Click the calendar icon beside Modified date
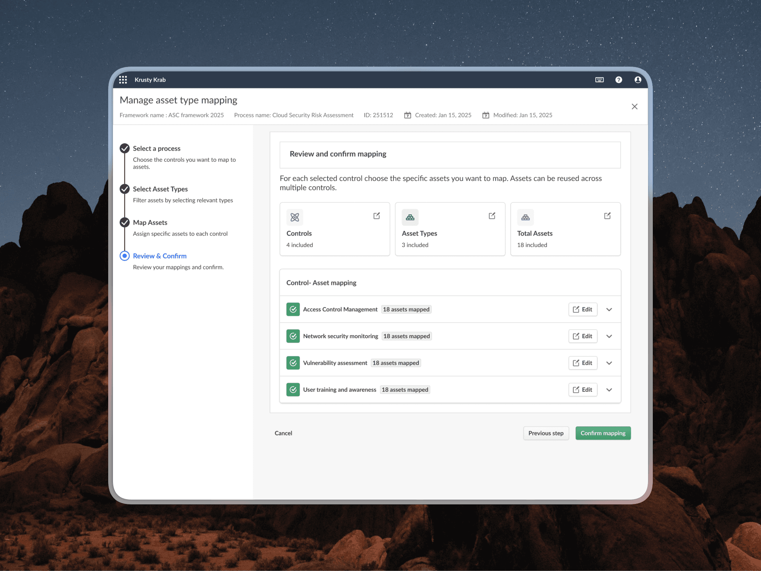This screenshot has height=571, width=761. coord(486,115)
